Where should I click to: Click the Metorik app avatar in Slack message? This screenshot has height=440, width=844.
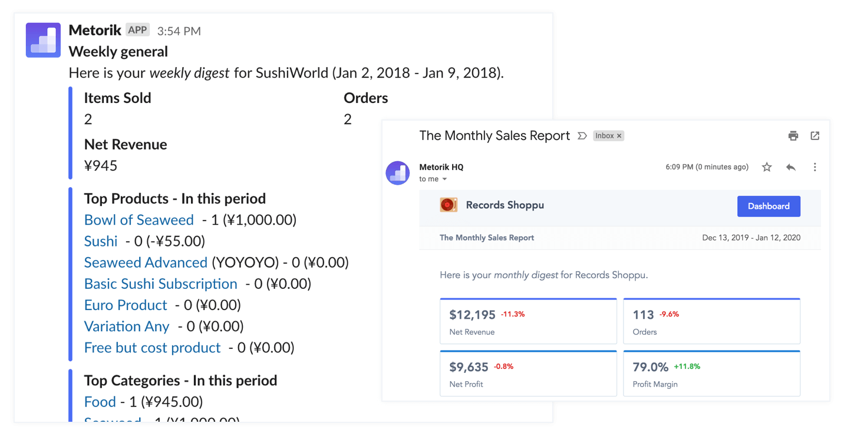(x=43, y=40)
